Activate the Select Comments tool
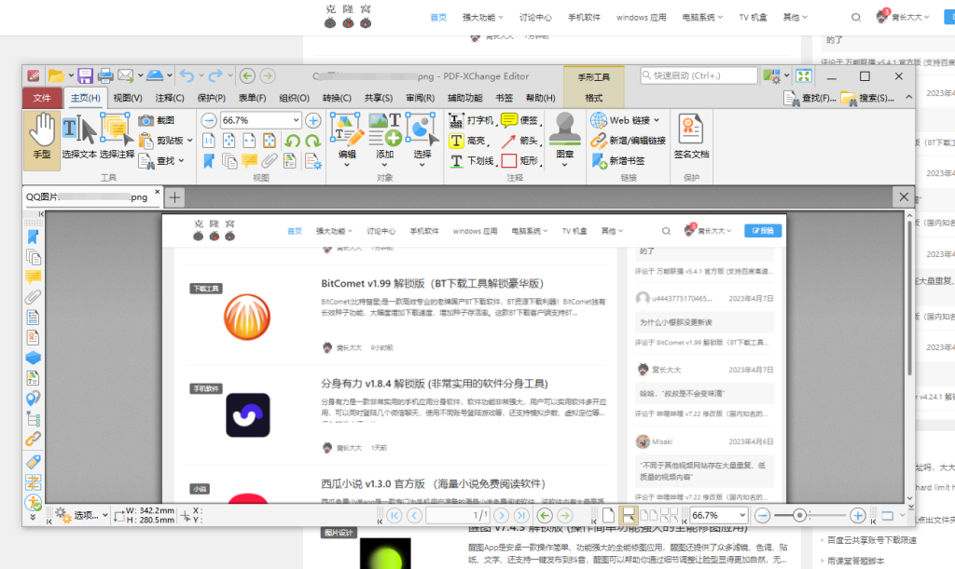The image size is (955, 569). 117,138
